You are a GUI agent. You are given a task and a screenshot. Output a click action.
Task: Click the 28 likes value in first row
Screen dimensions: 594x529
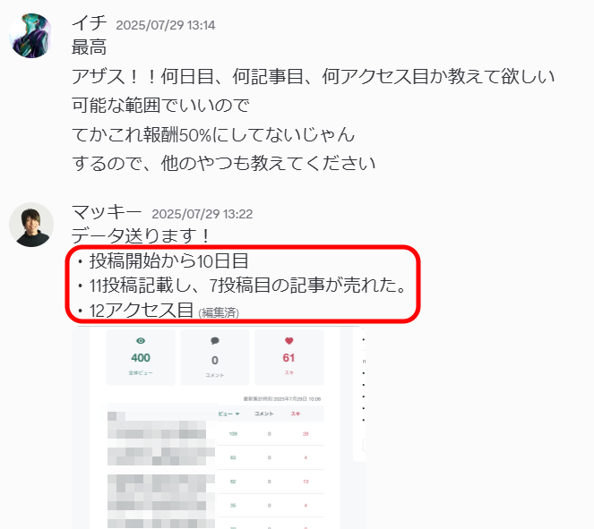point(306,433)
